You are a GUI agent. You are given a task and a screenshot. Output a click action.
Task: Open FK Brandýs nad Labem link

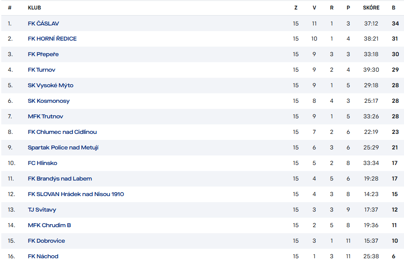[x=60, y=179]
